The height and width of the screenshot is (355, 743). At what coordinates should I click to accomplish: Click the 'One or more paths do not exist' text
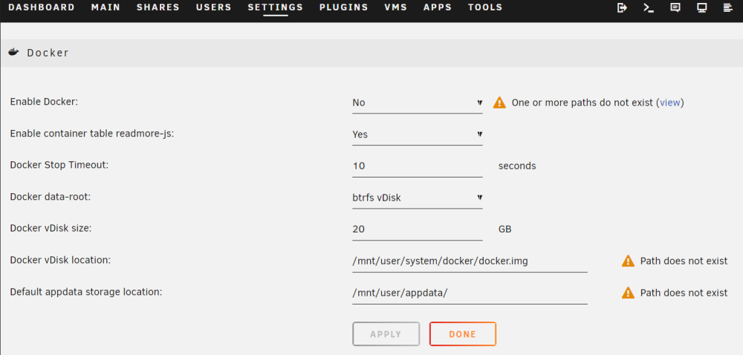pyautogui.click(x=583, y=102)
